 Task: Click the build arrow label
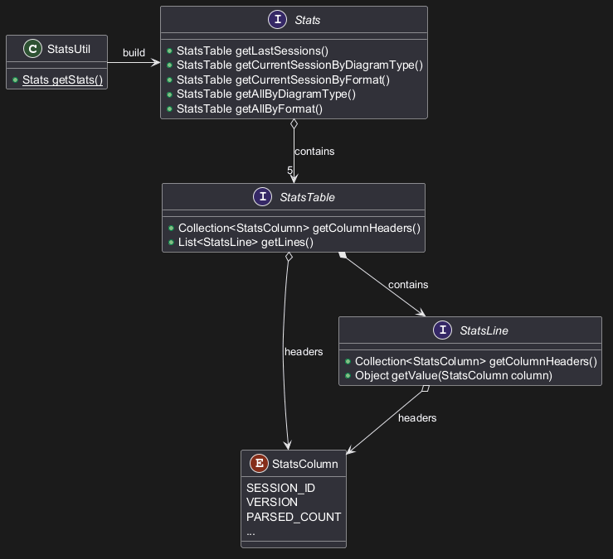pyautogui.click(x=134, y=53)
